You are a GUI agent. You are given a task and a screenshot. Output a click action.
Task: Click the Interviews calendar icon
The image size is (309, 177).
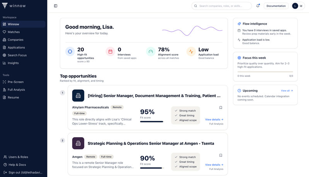tap(110, 51)
